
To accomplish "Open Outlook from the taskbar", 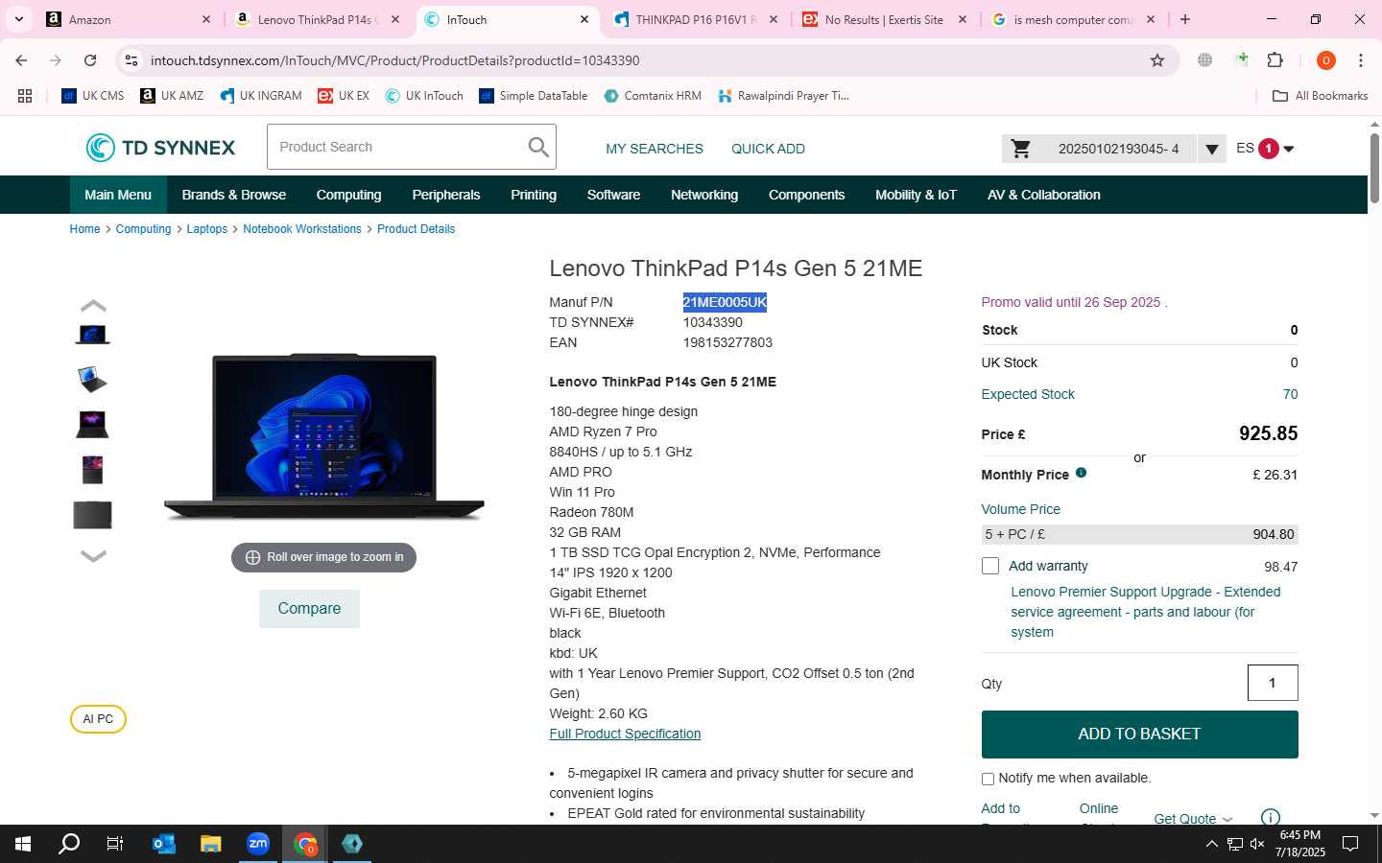I will coord(164,844).
